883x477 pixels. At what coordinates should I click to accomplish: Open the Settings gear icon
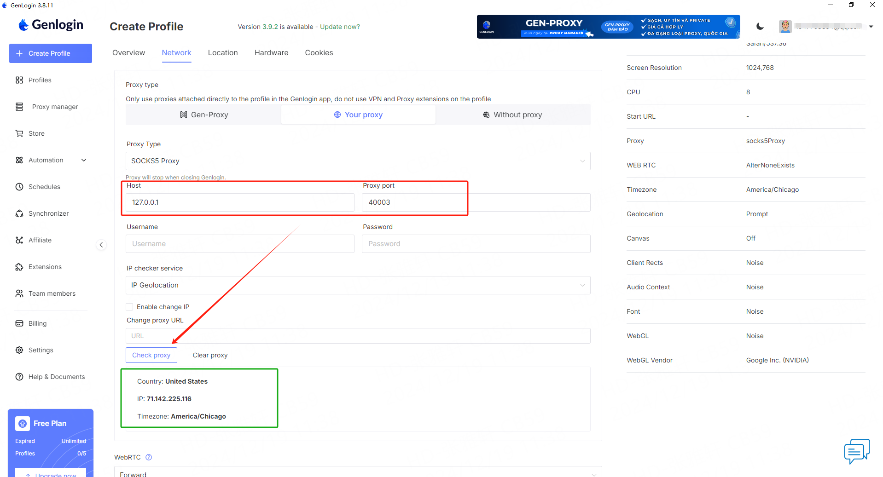19,350
